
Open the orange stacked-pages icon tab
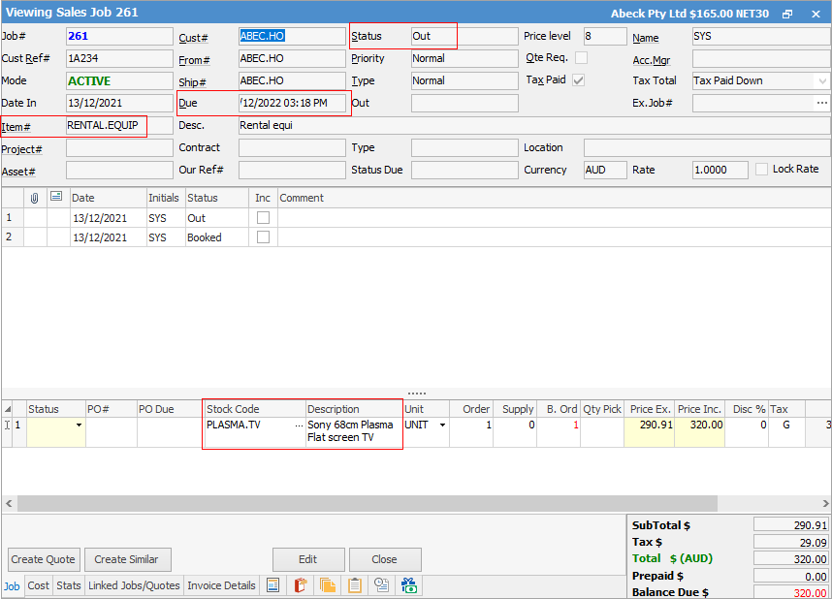(328, 585)
